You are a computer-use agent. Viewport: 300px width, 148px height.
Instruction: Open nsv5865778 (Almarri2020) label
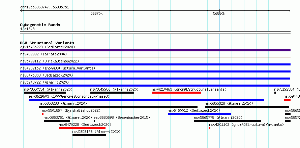pos(218,117)
